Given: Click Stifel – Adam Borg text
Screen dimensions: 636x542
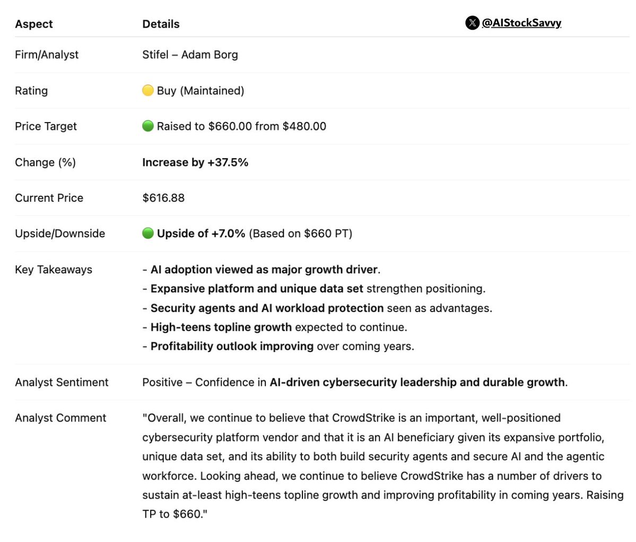Looking at the screenshot, I should click(x=190, y=55).
